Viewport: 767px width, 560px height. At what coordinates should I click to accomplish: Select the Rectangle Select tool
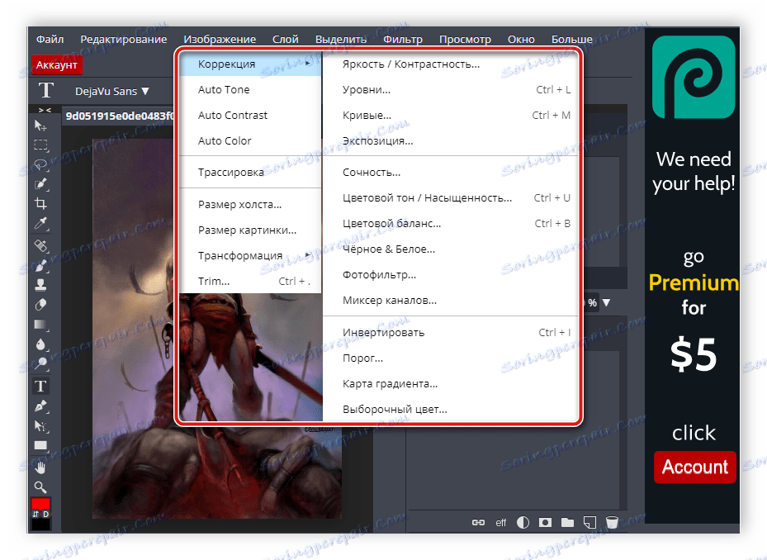(x=40, y=145)
